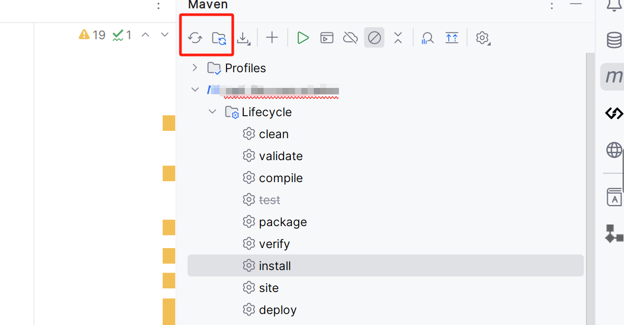Click the 1 typo check indicator

122,35
